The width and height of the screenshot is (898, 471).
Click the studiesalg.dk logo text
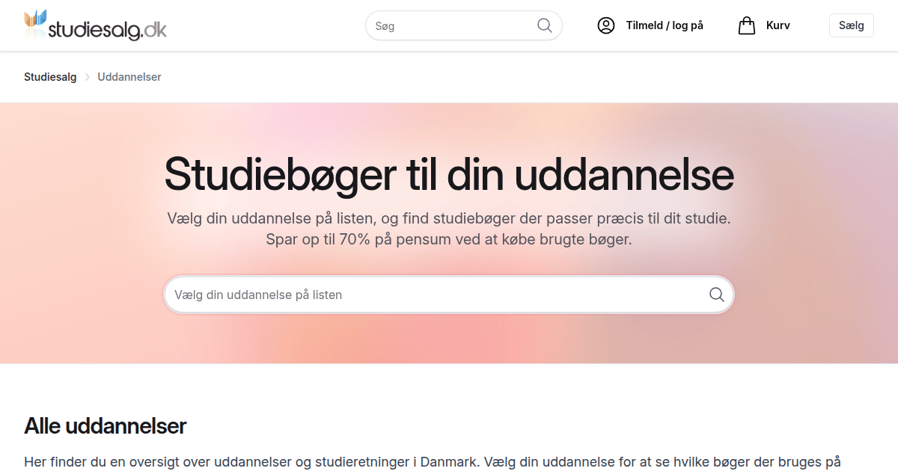coord(107,29)
